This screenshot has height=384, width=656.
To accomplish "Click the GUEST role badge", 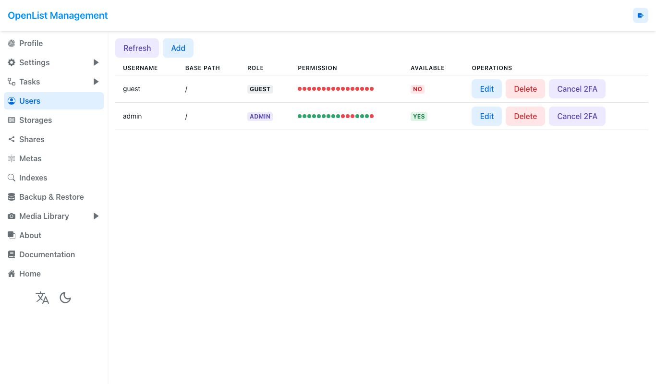I will tap(260, 89).
